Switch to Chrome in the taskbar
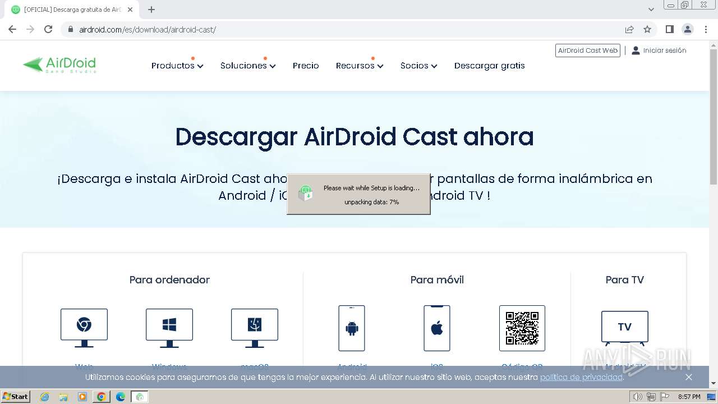This screenshot has height=404, width=718. point(102,397)
